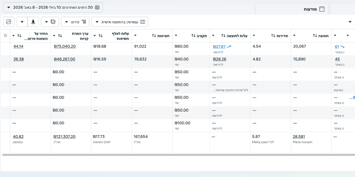Viewport: 355px width, 177px height.
Task: Click the trend icon beside result 61
Action: pyautogui.click(x=342, y=46)
